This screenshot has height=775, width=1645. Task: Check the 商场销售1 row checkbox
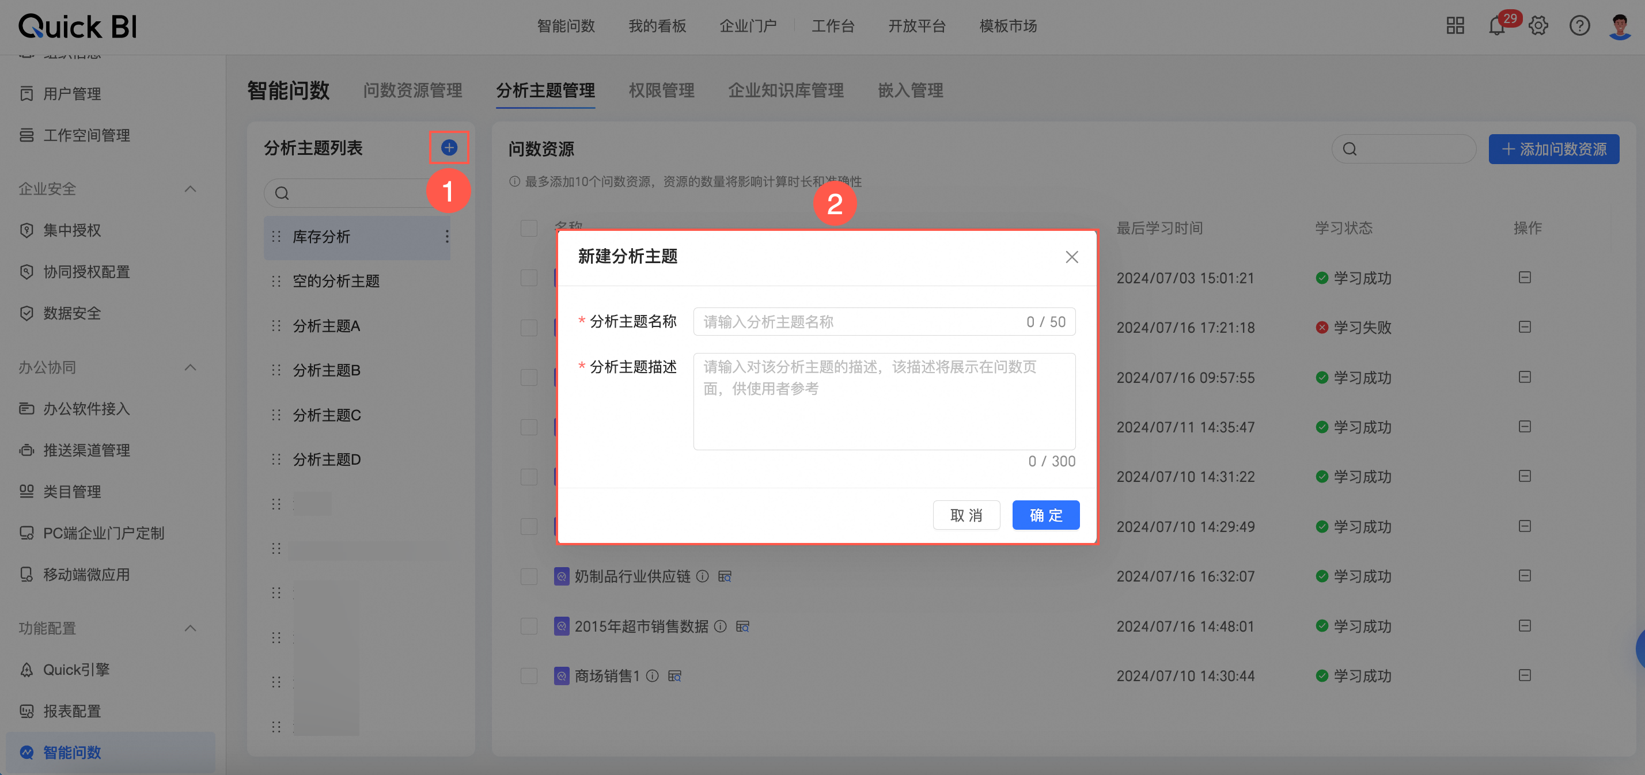coord(529,676)
